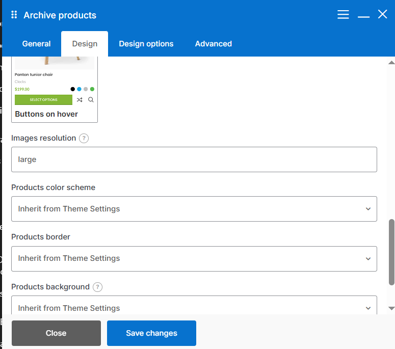This screenshot has height=349, width=395.
Task: Open the hamburger menu icon in header
Action: click(343, 15)
